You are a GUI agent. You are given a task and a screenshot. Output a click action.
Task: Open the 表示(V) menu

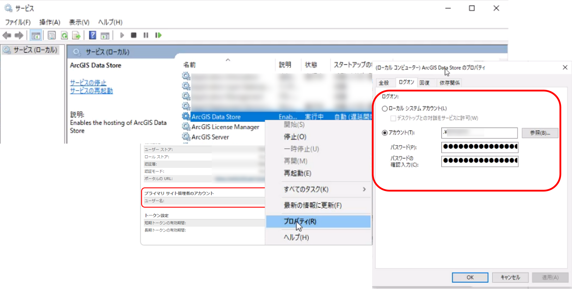(x=79, y=22)
